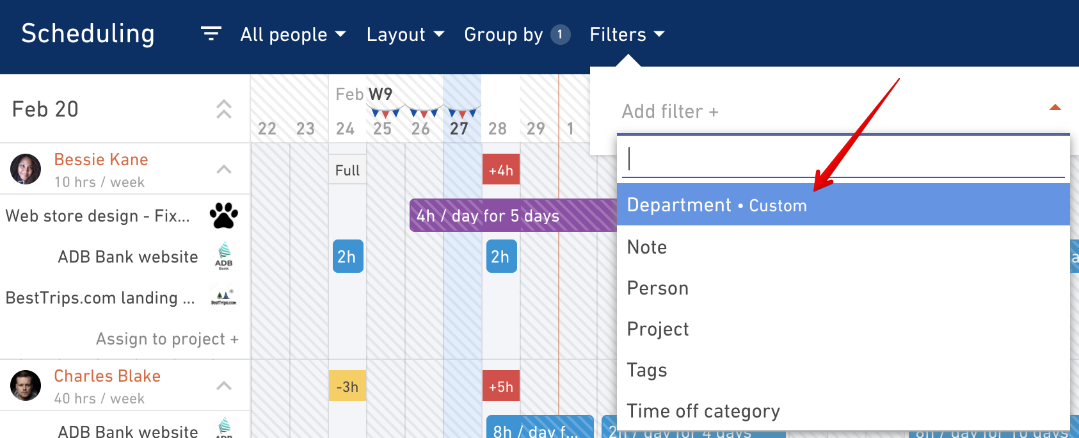
Task: Click day 28 in timeline header
Action: click(497, 129)
